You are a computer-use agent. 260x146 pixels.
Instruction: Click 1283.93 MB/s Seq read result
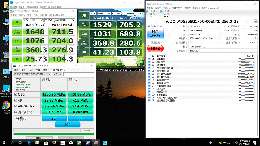[54, 94]
